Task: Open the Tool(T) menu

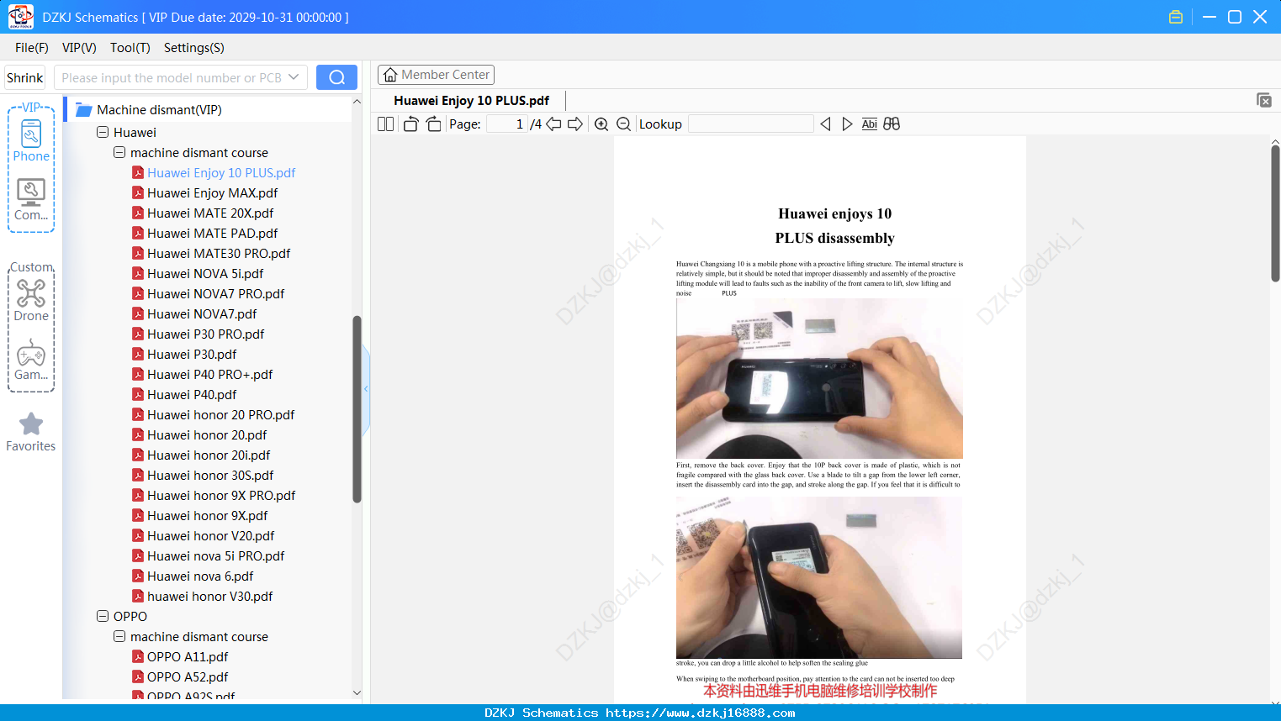Action: 130,48
